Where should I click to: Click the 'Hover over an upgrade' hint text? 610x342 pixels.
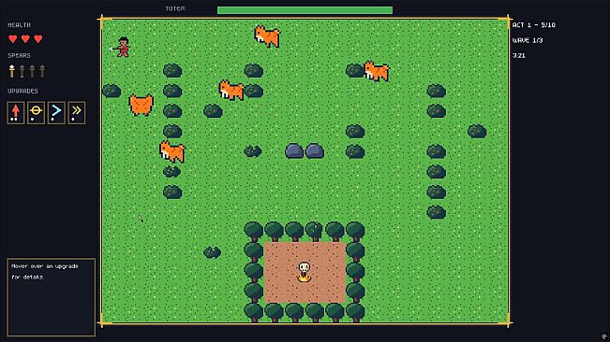click(45, 271)
